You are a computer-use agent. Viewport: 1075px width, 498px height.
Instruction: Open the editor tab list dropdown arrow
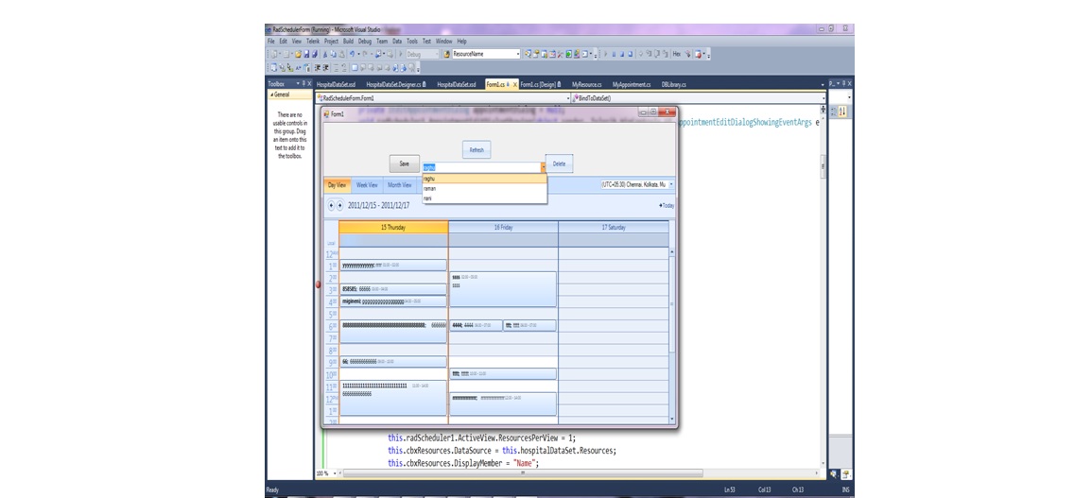click(823, 85)
